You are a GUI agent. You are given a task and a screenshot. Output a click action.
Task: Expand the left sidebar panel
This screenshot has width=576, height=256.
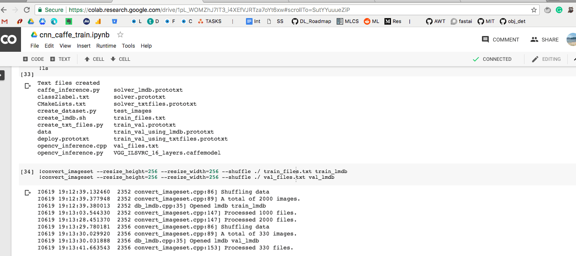coord(2,75)
